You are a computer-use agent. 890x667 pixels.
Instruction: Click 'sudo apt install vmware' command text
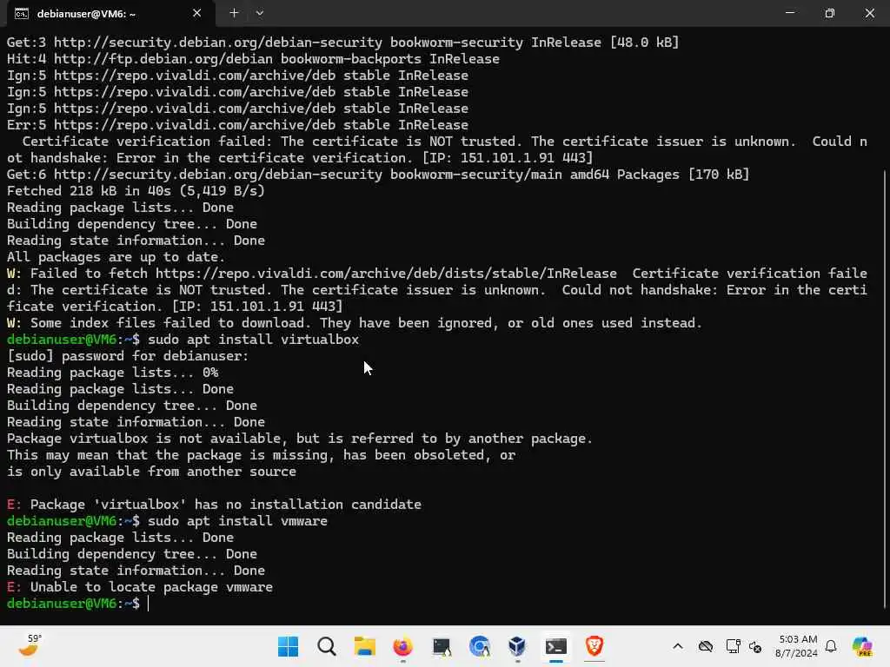point(237,521)
